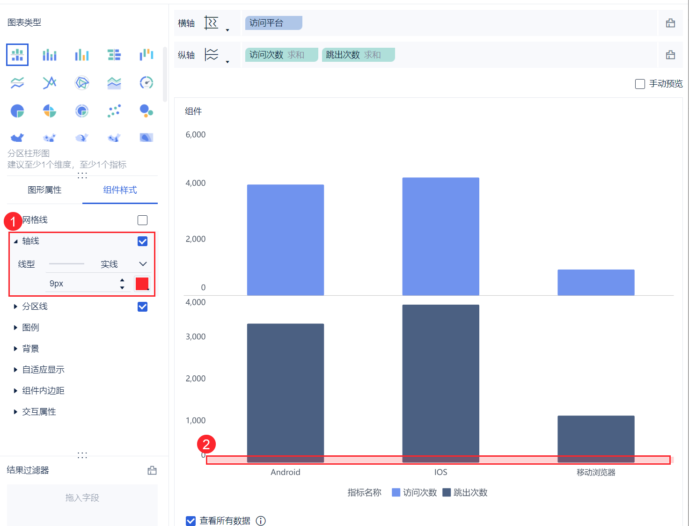Viewport: 689px width, 526px height.
Task: Click the Android axis label
Action: coord(286,472)
